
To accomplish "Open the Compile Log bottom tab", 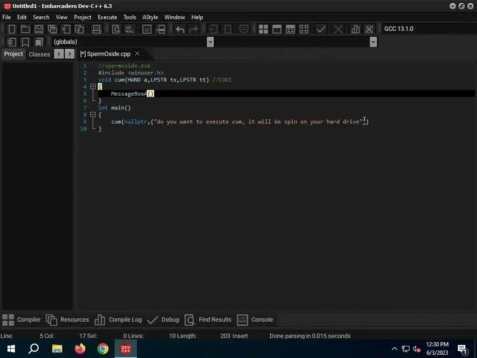I will pyautogui.click(x=118, y=320).
